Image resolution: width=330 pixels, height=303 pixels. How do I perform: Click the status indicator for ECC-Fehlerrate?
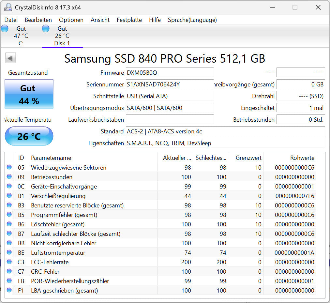coord(10,262)
